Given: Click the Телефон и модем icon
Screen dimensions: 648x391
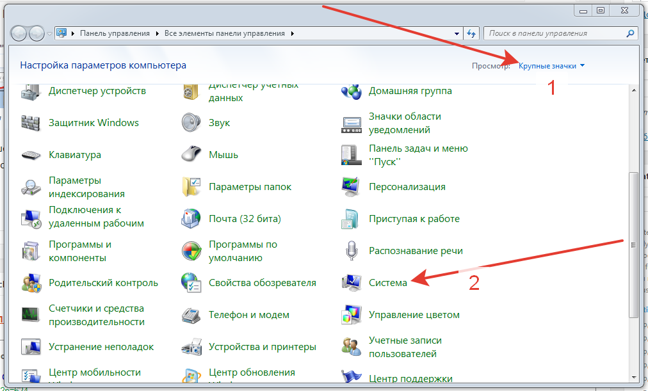Looking at the screenshot, I should click(x=191, y=315).
